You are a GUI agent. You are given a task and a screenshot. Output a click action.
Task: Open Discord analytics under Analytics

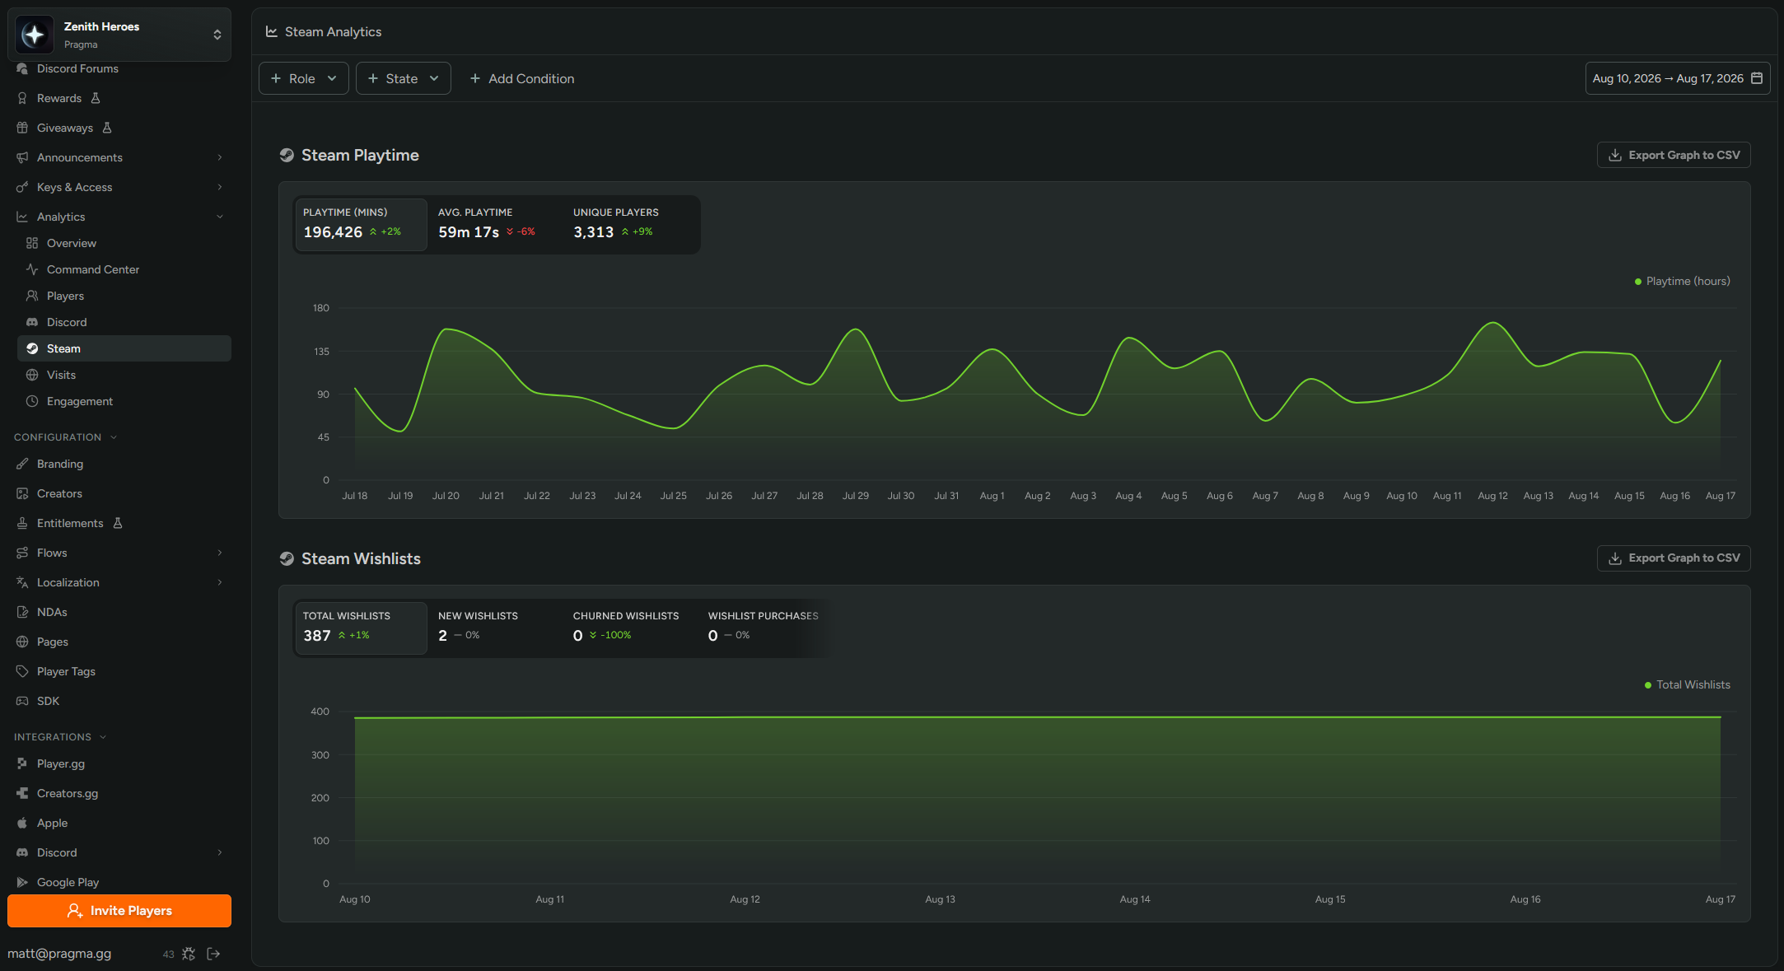(67, 322)
